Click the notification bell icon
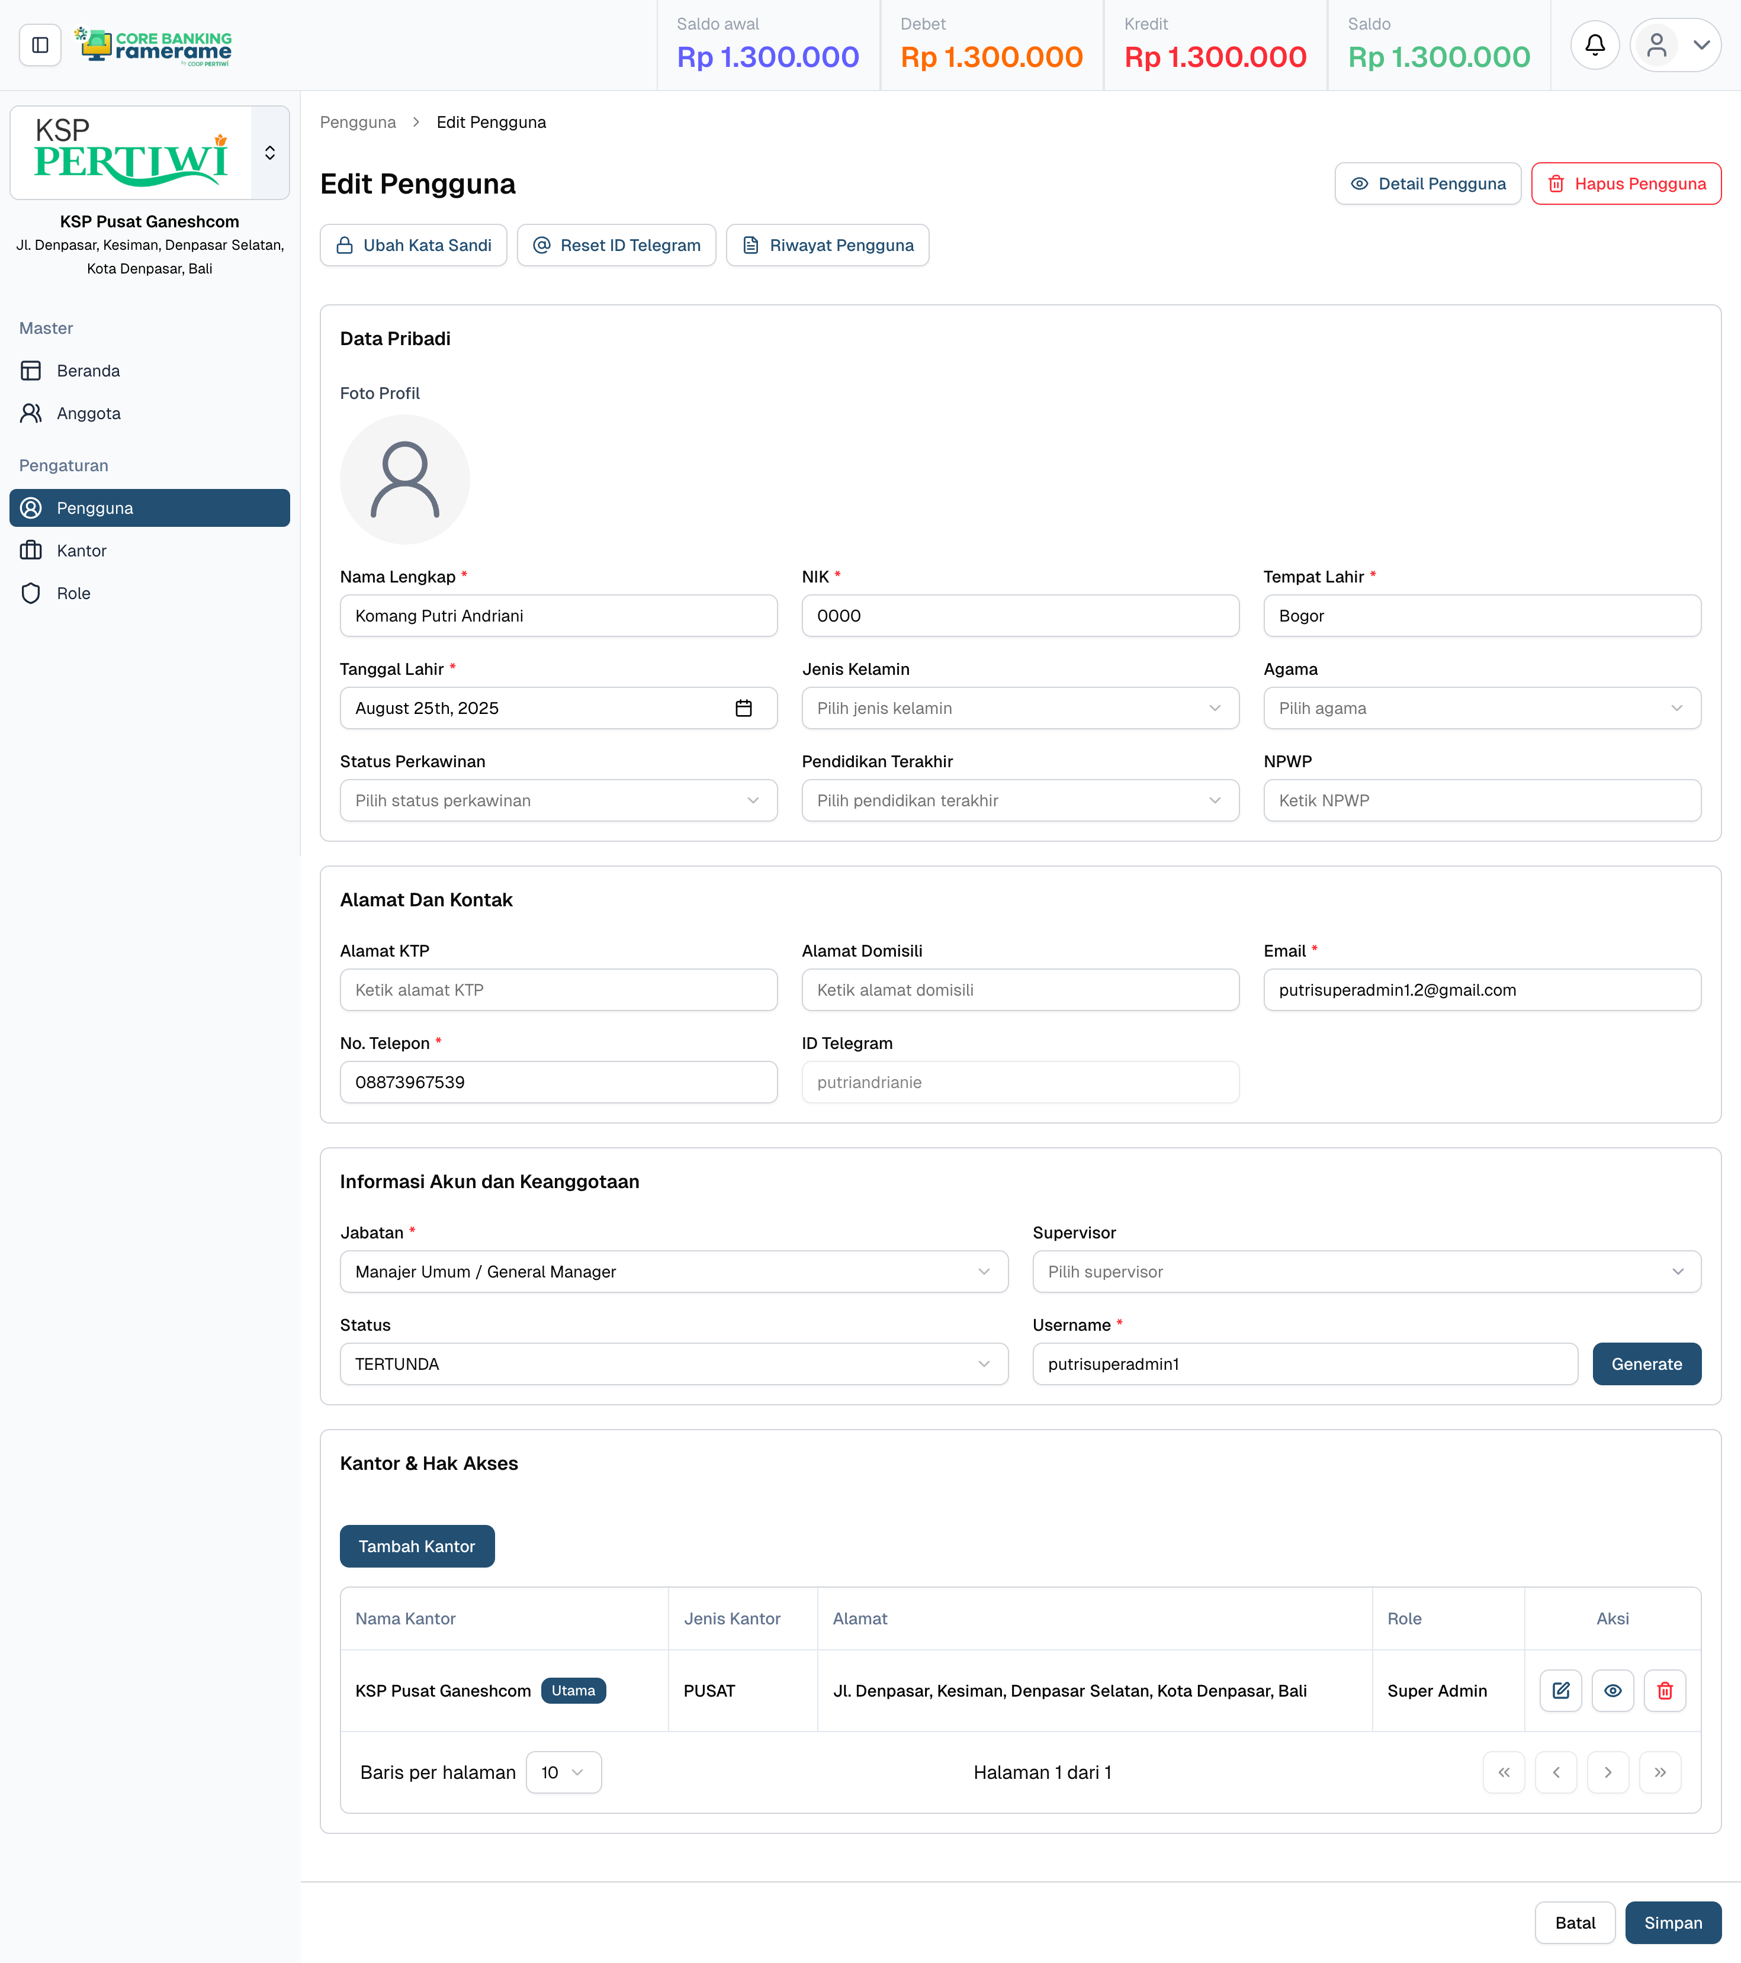This screenshot has height=1963, width=1741. tap(1595, 44)
